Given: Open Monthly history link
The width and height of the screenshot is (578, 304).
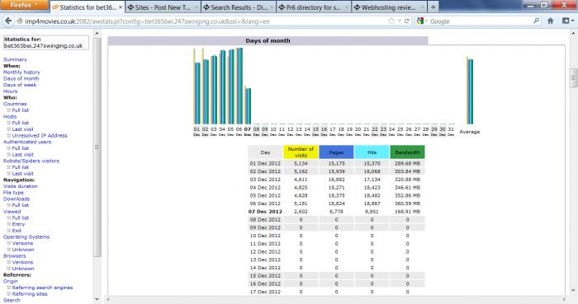Looking at the screenshot, I should pyautogui.click(x=21, y=72).
